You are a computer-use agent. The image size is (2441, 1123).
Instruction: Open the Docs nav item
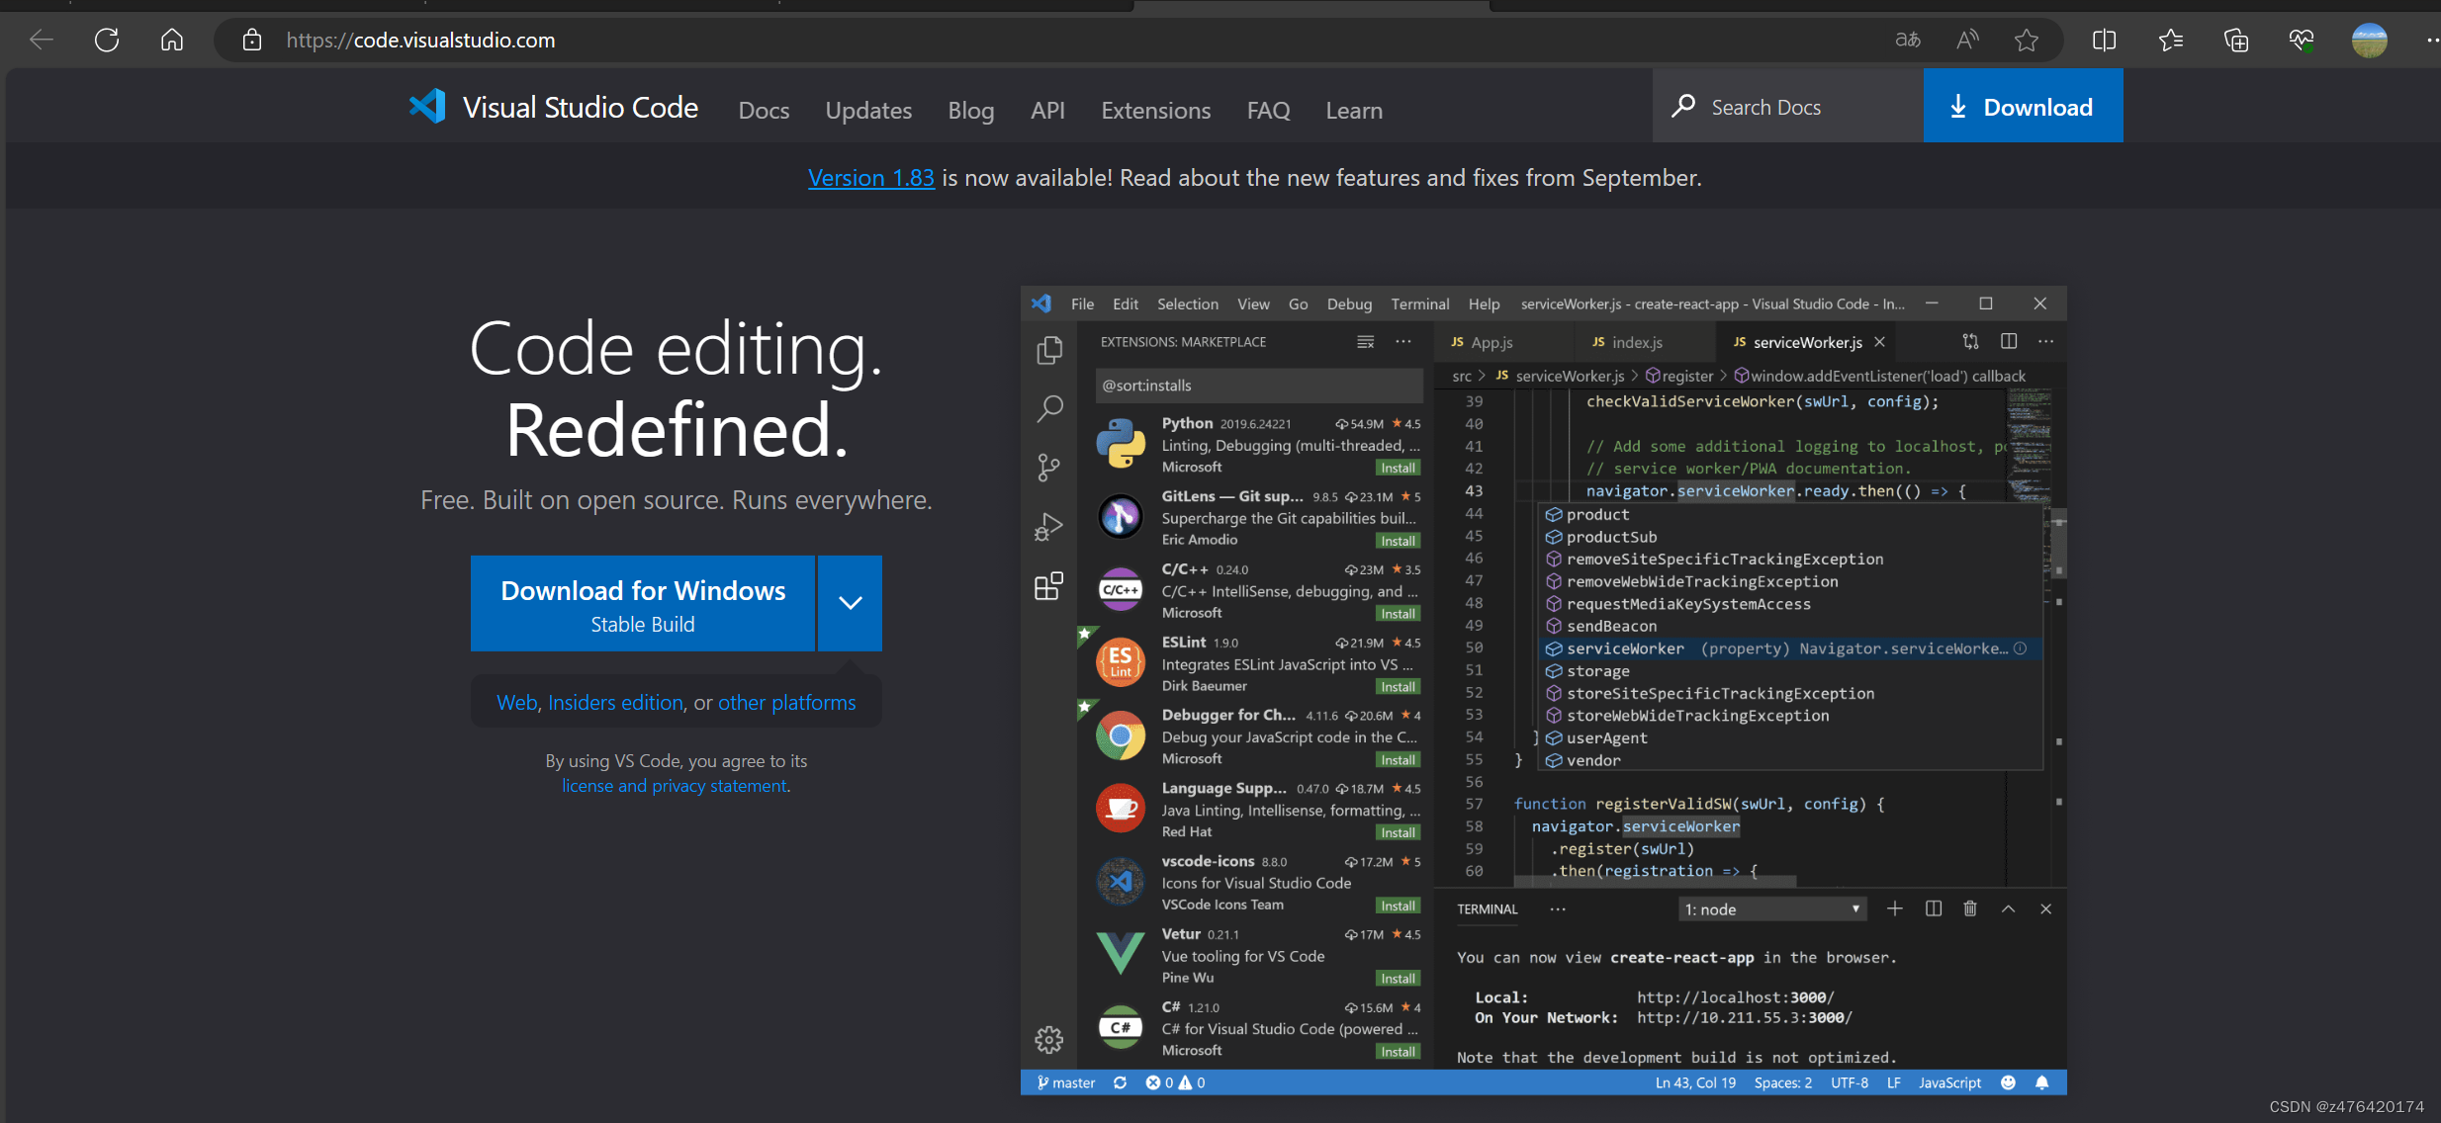(764, 111)
